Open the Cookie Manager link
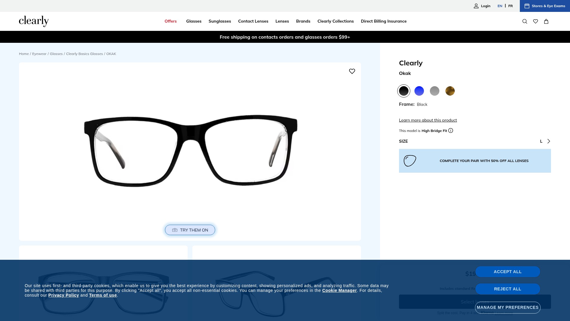Viewport: 570px width, 321px height. [339, 290]
